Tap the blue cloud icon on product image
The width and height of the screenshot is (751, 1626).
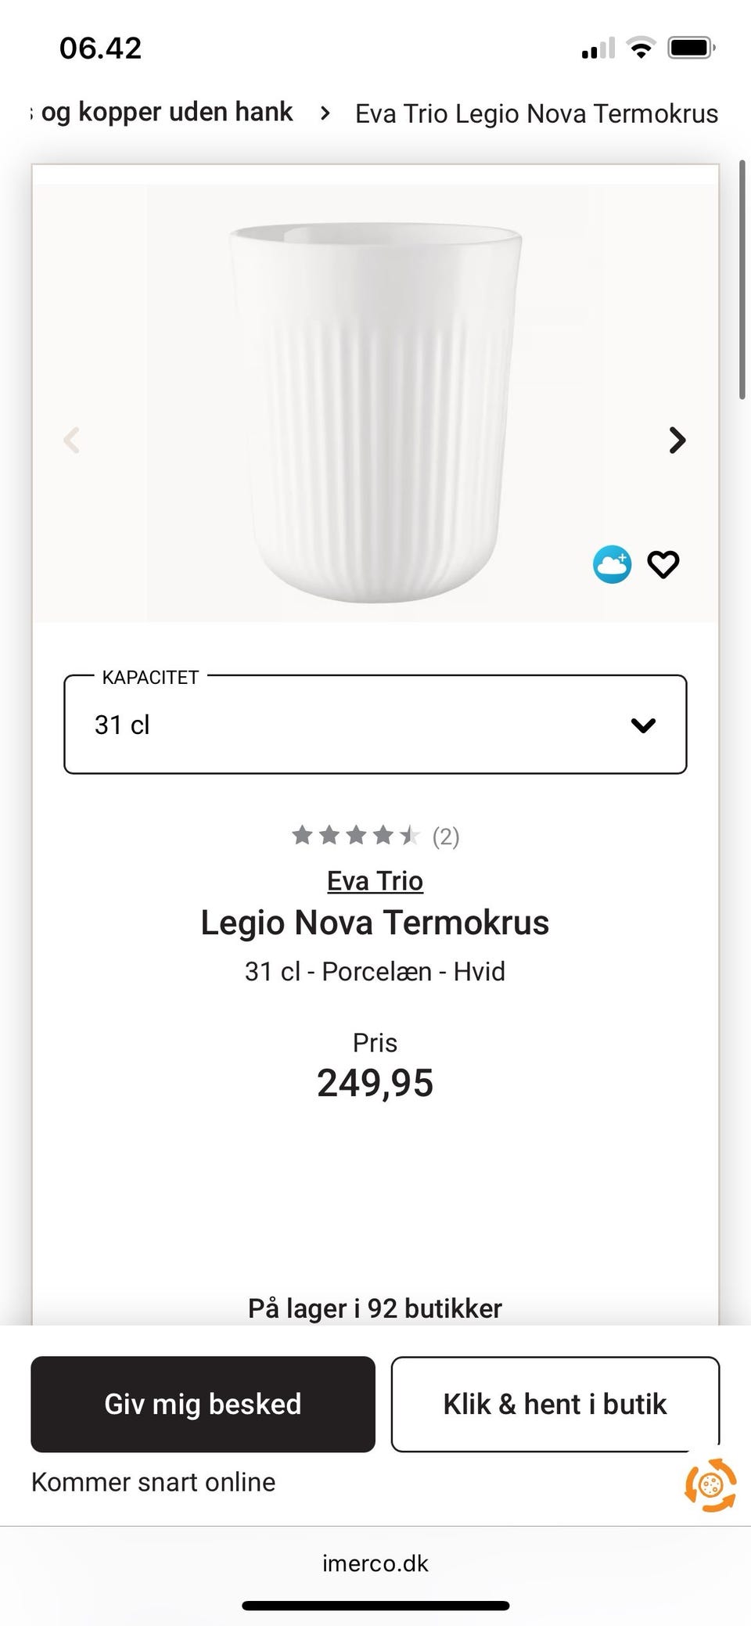coord(612,564)
